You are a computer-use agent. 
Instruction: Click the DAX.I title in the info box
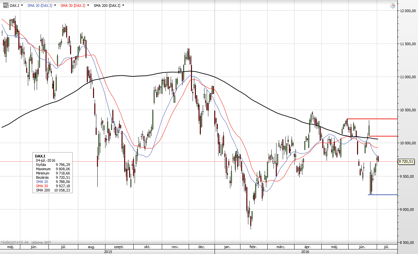(40, 156)
